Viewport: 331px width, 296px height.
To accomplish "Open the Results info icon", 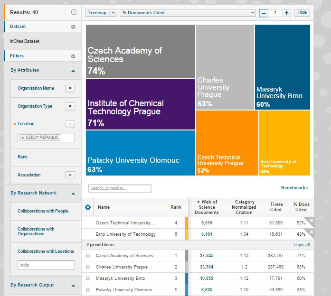I will tap(74, 12).
